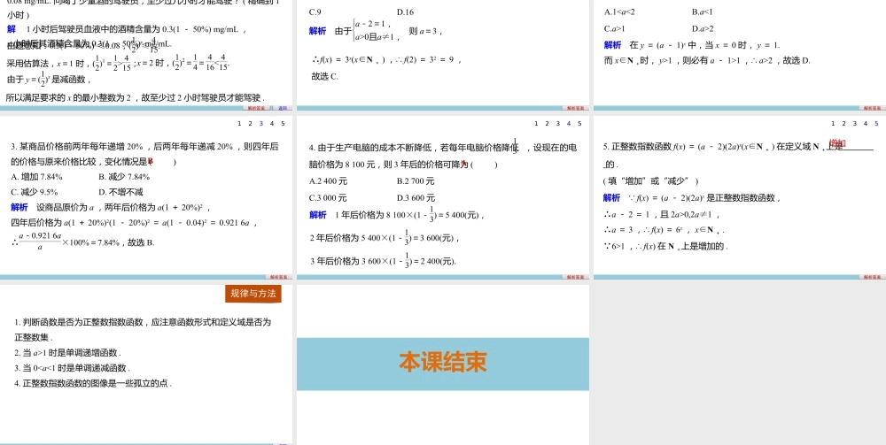This screenshot has height=445, width=886.
Task: Click page number 3 on question 3 slide
Action: [261, 124]
